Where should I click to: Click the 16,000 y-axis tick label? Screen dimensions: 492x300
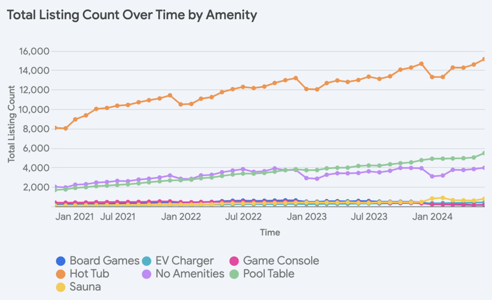[34, 51]
